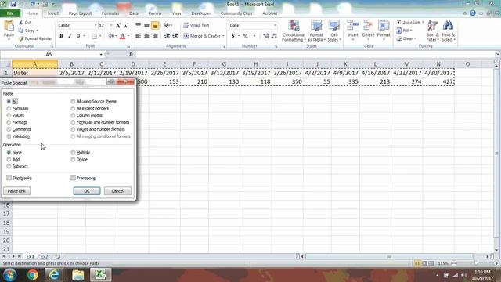Enable the Transpose checkbox
Viewport: 501px width, 282px height.
(73, 178)
